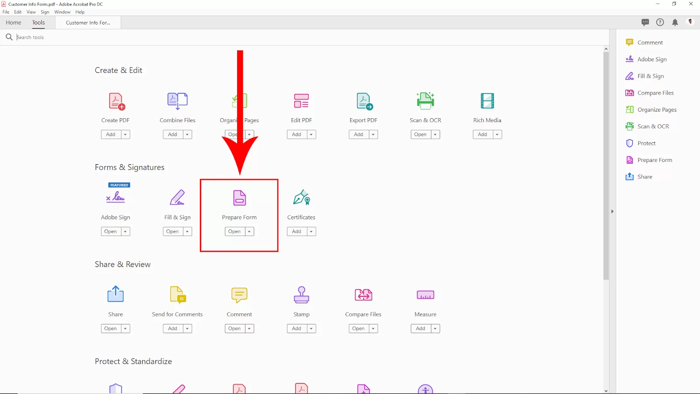This screenshot has width=700, height=394.
Task: Open the notifications bell icon
Action: coord(675,22)
